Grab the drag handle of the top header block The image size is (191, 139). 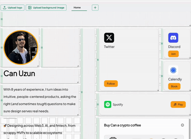tap(2, 19)
